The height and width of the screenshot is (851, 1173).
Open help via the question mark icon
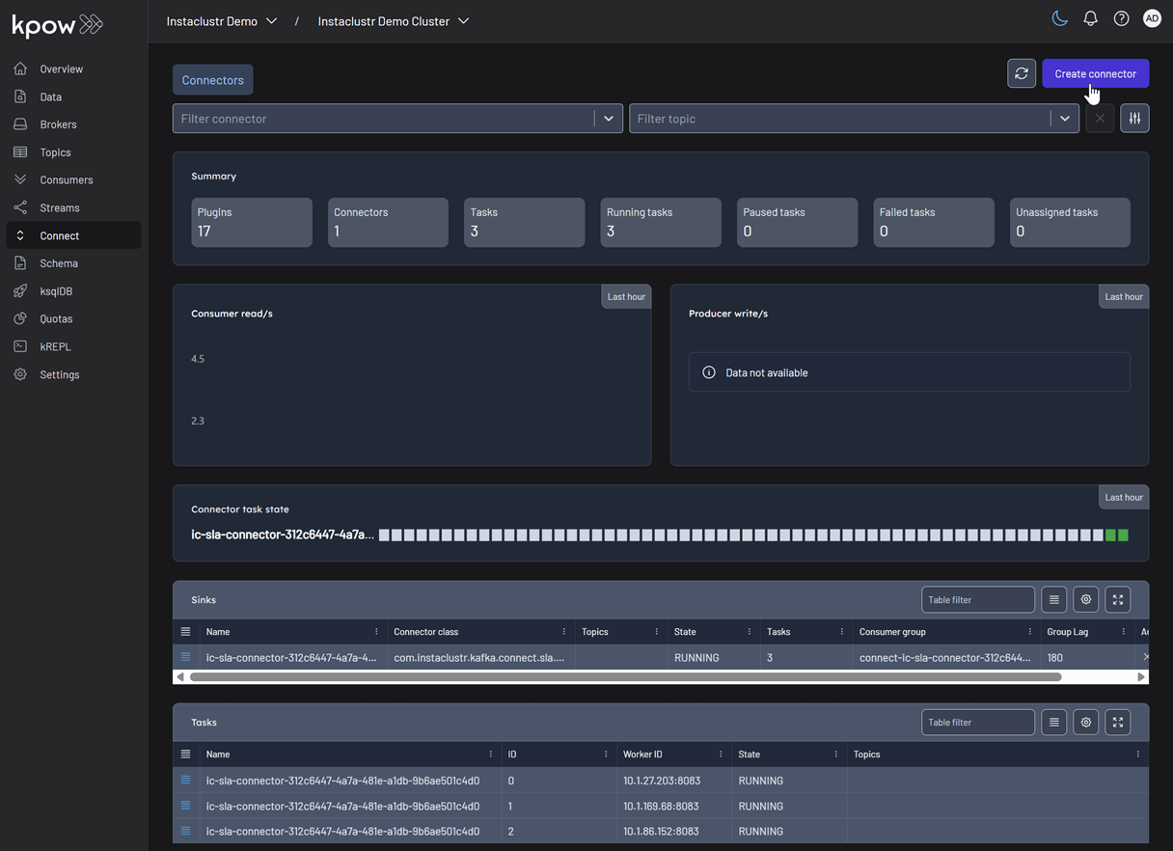[1121, 17]
